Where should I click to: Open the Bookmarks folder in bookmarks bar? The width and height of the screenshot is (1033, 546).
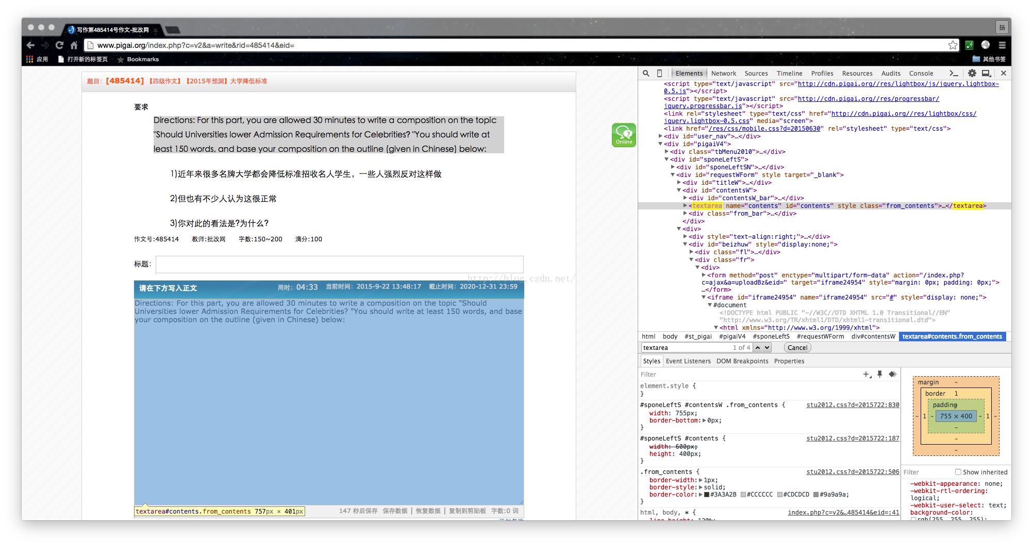[138, 59]
